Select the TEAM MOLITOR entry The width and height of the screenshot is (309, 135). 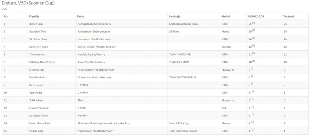click(x=179, y=62)
